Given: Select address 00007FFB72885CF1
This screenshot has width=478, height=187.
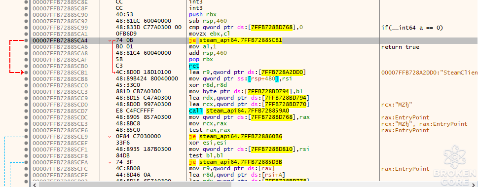Looking at the screenshot, I should (x=60, y=149).
